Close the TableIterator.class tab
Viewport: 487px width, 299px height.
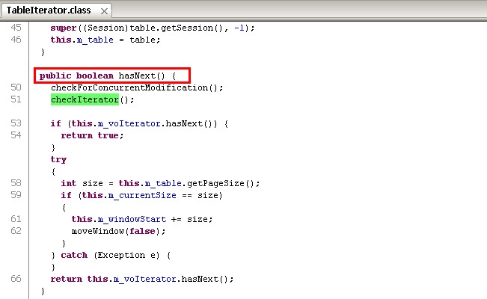pos(103,10)
